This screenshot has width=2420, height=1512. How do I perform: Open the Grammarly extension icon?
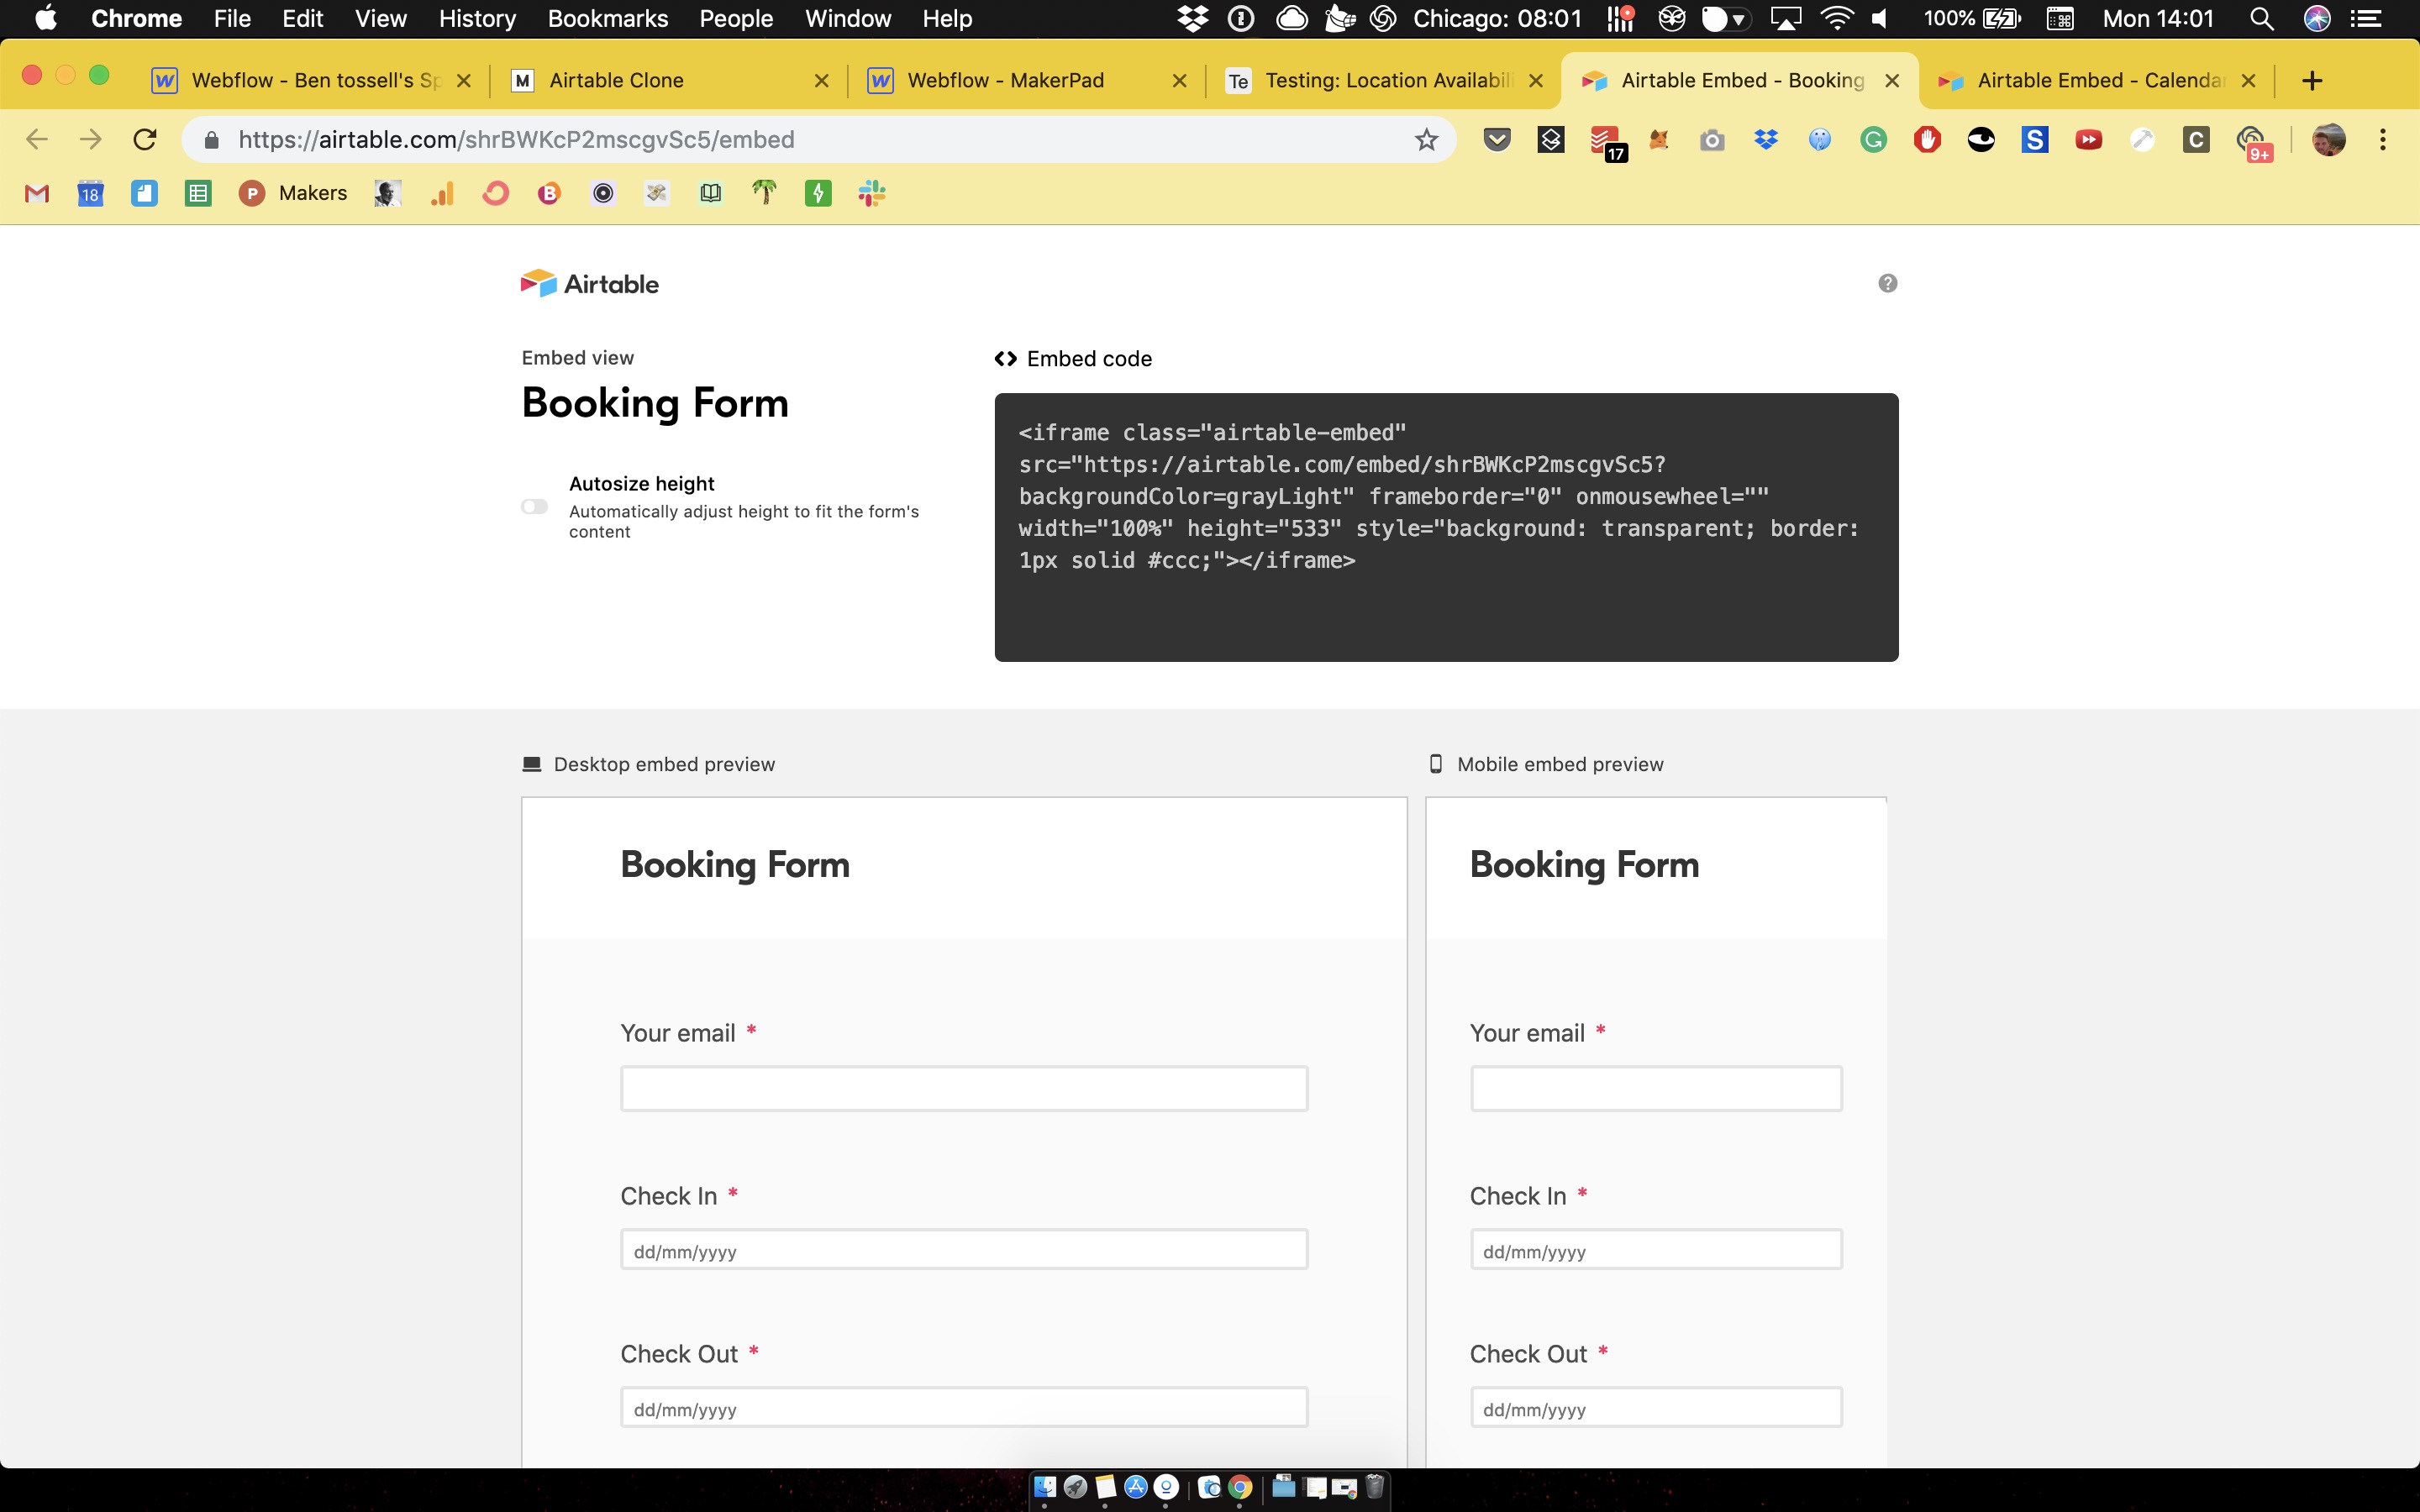coord(1873,140)
